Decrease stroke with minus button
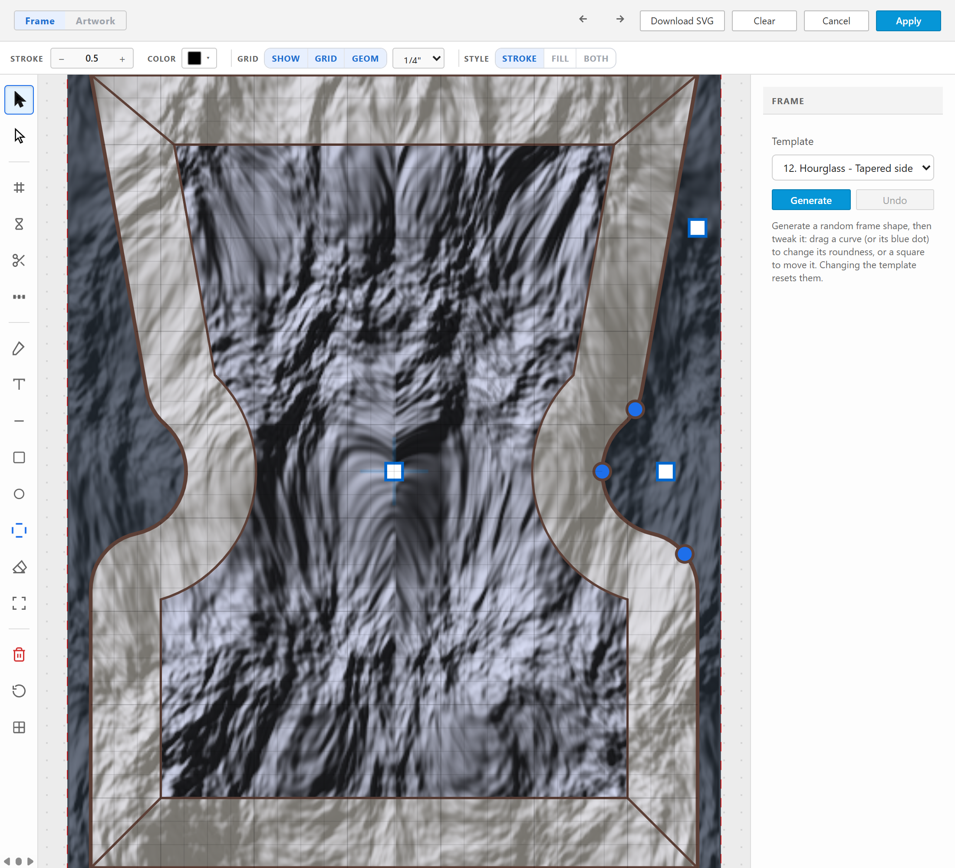Viewport: 955px width, 868px height. point(62,59)
